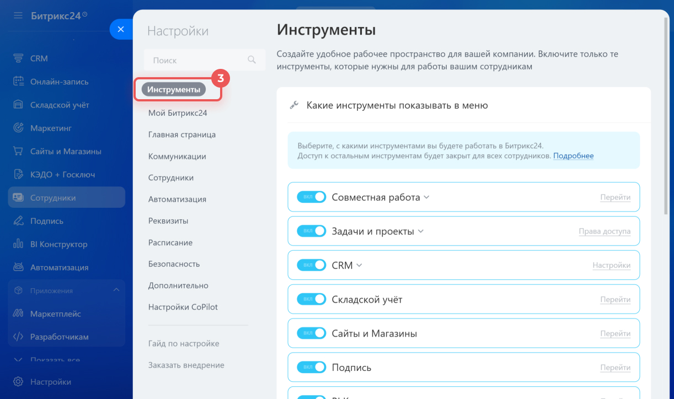Open Маркетинг text item in left sidebar
The width and height of the screenshot is (674, 399).
[x=51, y=128]
